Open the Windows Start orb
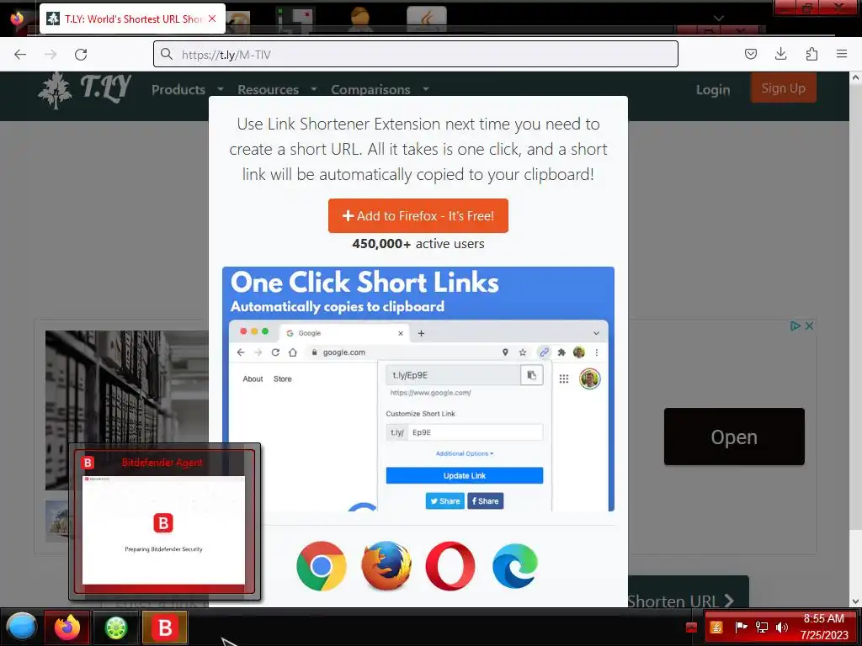Viewport: 862px width, 646px height. click(x=21, y=627)
